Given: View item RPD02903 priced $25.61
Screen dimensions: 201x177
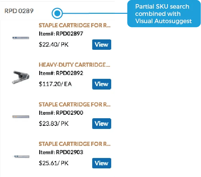Looking at the screenshot, I should [x=102, y=163].
